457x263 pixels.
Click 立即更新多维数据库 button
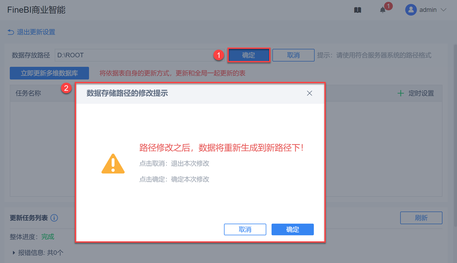tap(50, 73)
